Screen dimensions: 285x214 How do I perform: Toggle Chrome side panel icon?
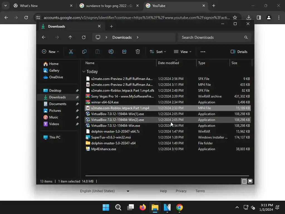click(259, 18)
